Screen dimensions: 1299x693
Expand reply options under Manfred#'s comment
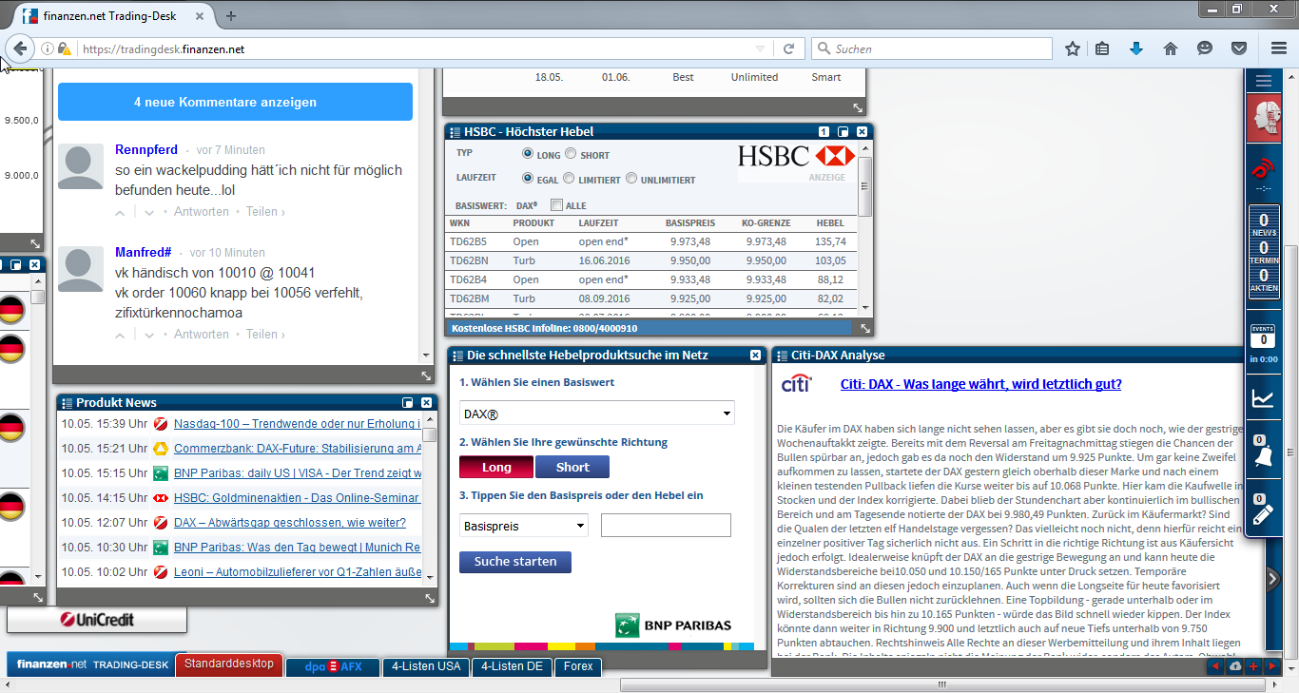click(149, 335)
